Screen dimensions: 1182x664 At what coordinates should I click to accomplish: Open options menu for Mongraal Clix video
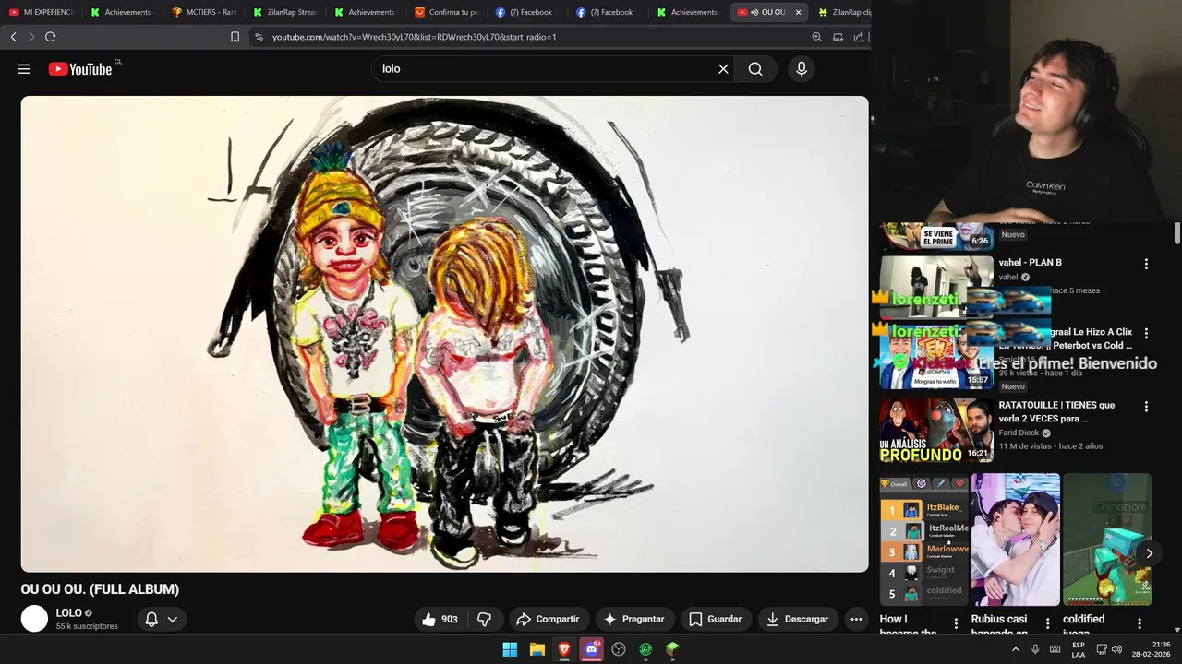point(1146,333)
